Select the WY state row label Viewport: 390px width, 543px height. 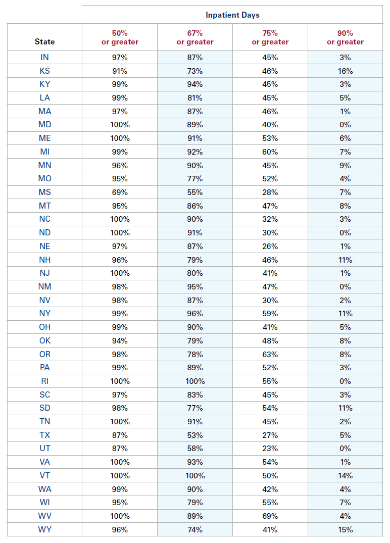pos(45,529)
